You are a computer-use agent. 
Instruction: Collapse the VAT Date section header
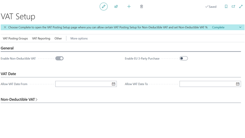click(x=8, y=74)
